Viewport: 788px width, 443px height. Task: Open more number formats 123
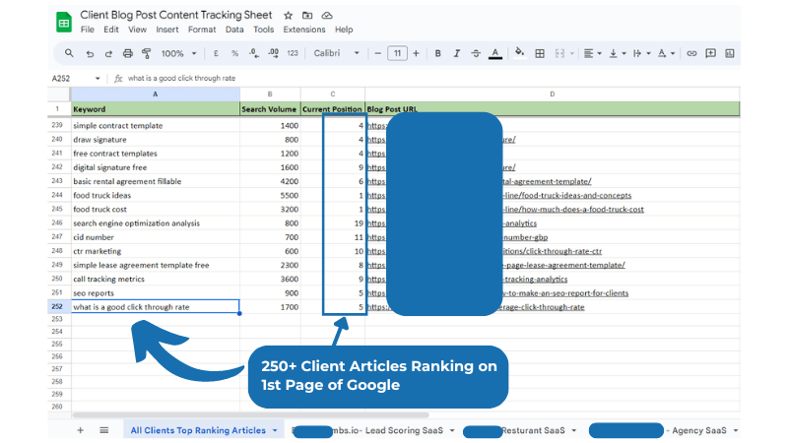click(293, 53)
